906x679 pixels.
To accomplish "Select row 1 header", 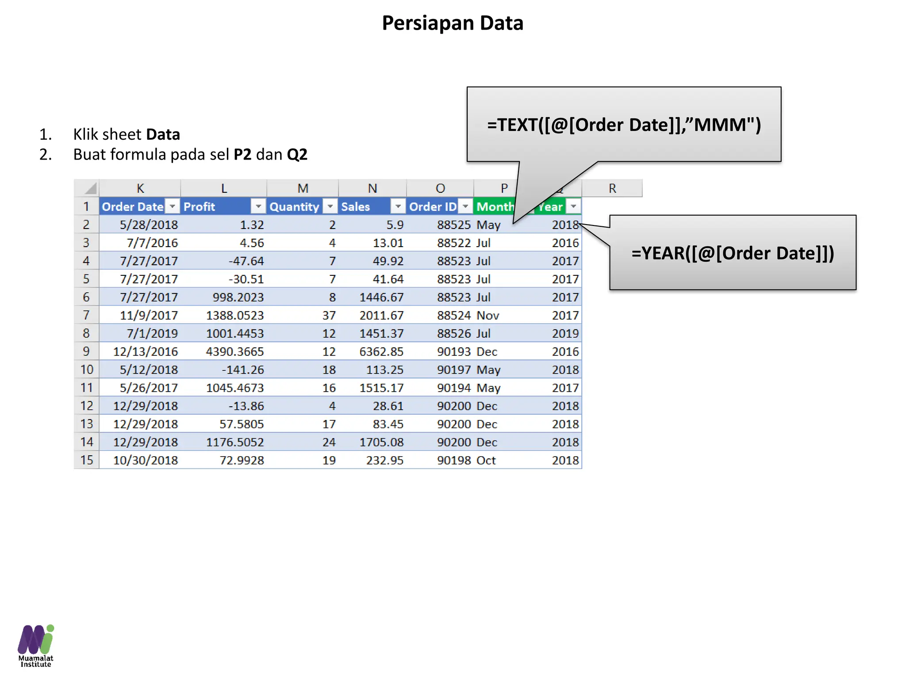I will coord(86,206).
